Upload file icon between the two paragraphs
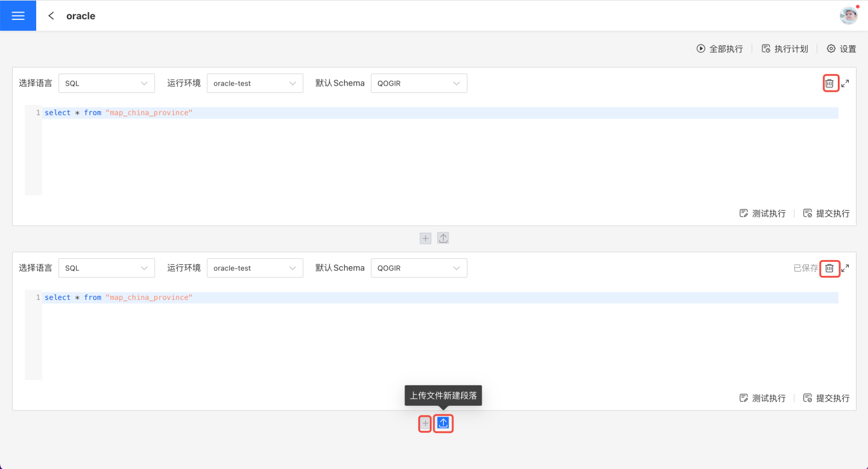Screen dimensions: 868x469 443,238
